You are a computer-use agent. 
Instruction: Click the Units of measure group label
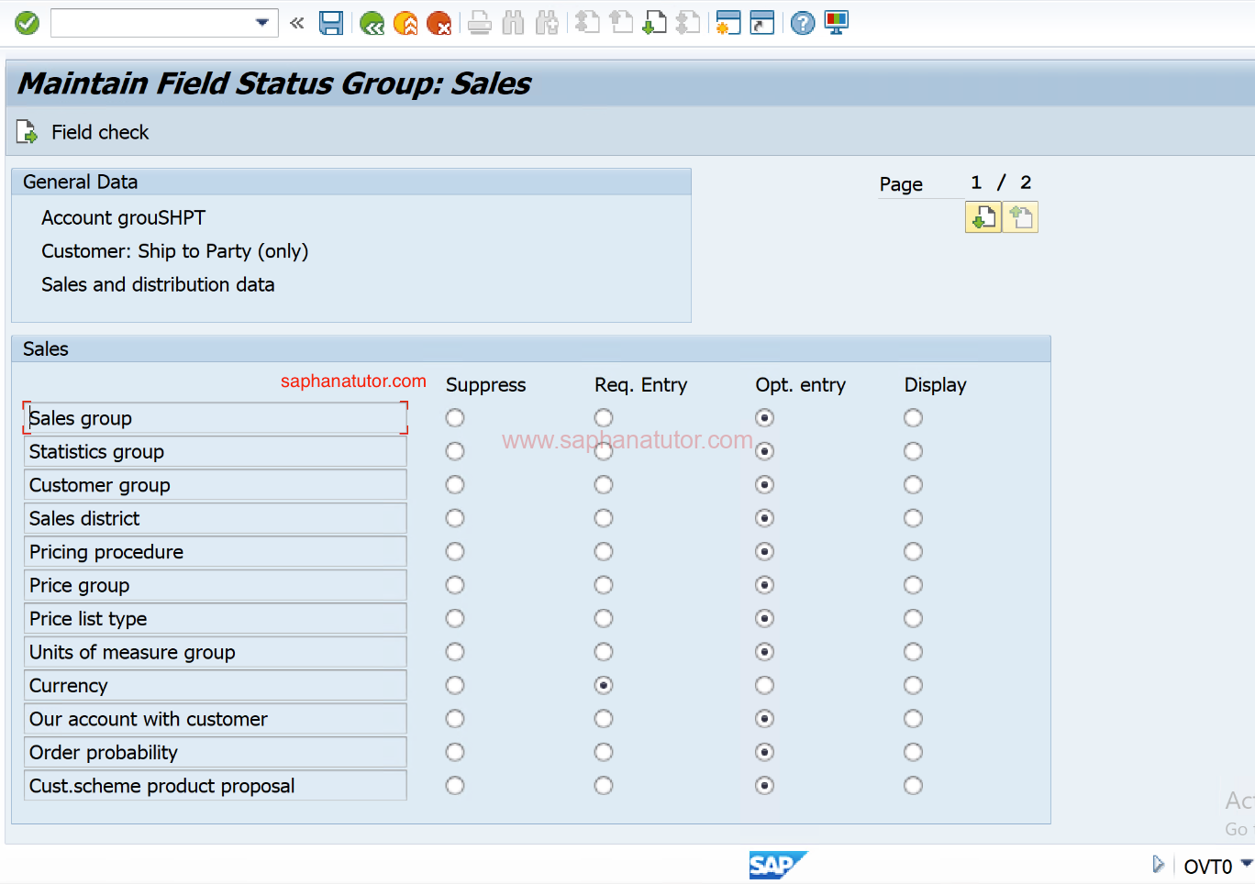click(x=216, y=652)
